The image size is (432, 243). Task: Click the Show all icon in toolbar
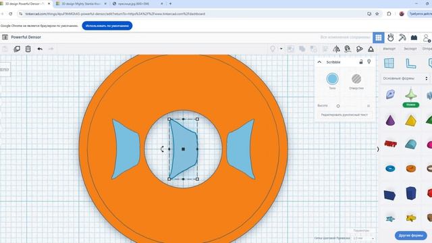click(290, 49)
